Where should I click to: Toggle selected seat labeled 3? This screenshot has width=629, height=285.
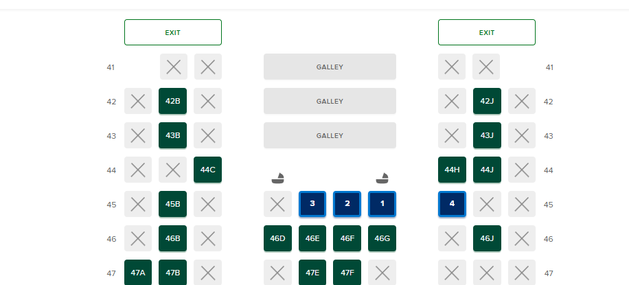[x=312, y=204]
